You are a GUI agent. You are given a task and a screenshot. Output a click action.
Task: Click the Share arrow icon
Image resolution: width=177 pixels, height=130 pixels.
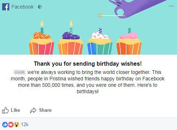coord(33,110)
